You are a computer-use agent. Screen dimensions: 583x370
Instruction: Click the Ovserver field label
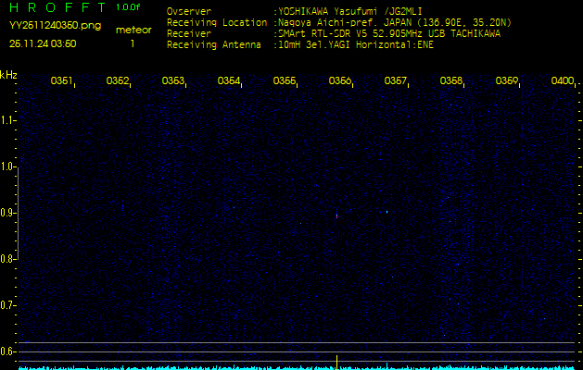[189, 11]
